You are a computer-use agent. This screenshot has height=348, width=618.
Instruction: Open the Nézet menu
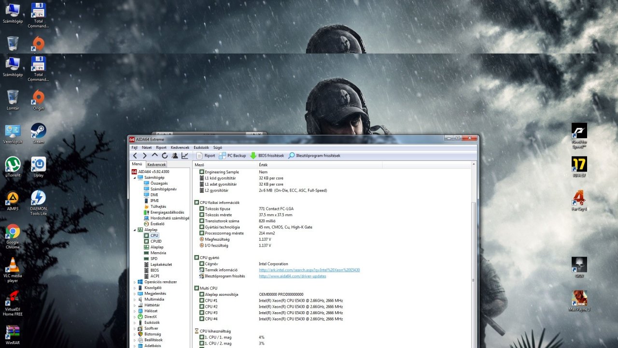[147, 147]
